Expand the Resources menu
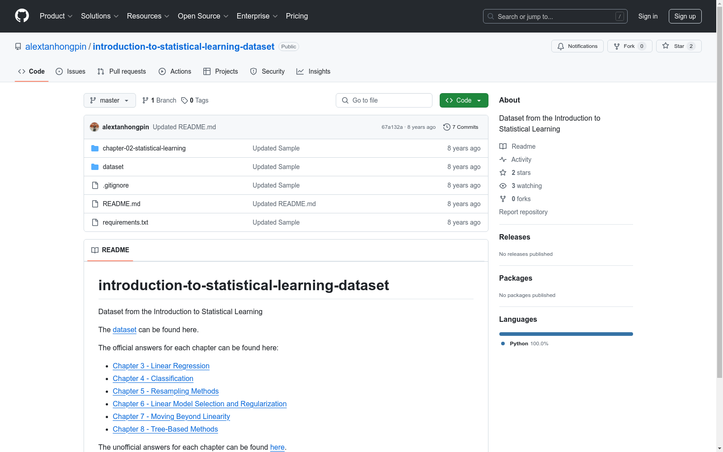723x452 pixels. click(148, 16)
